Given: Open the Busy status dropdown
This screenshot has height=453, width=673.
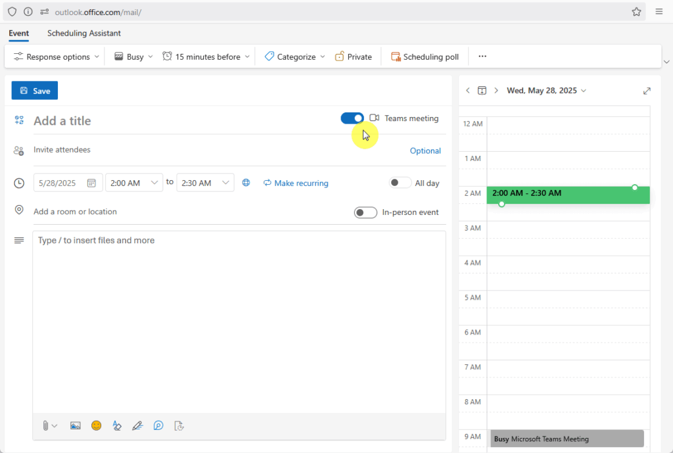Looking at the screenshot, I should (x=133, y=57).
